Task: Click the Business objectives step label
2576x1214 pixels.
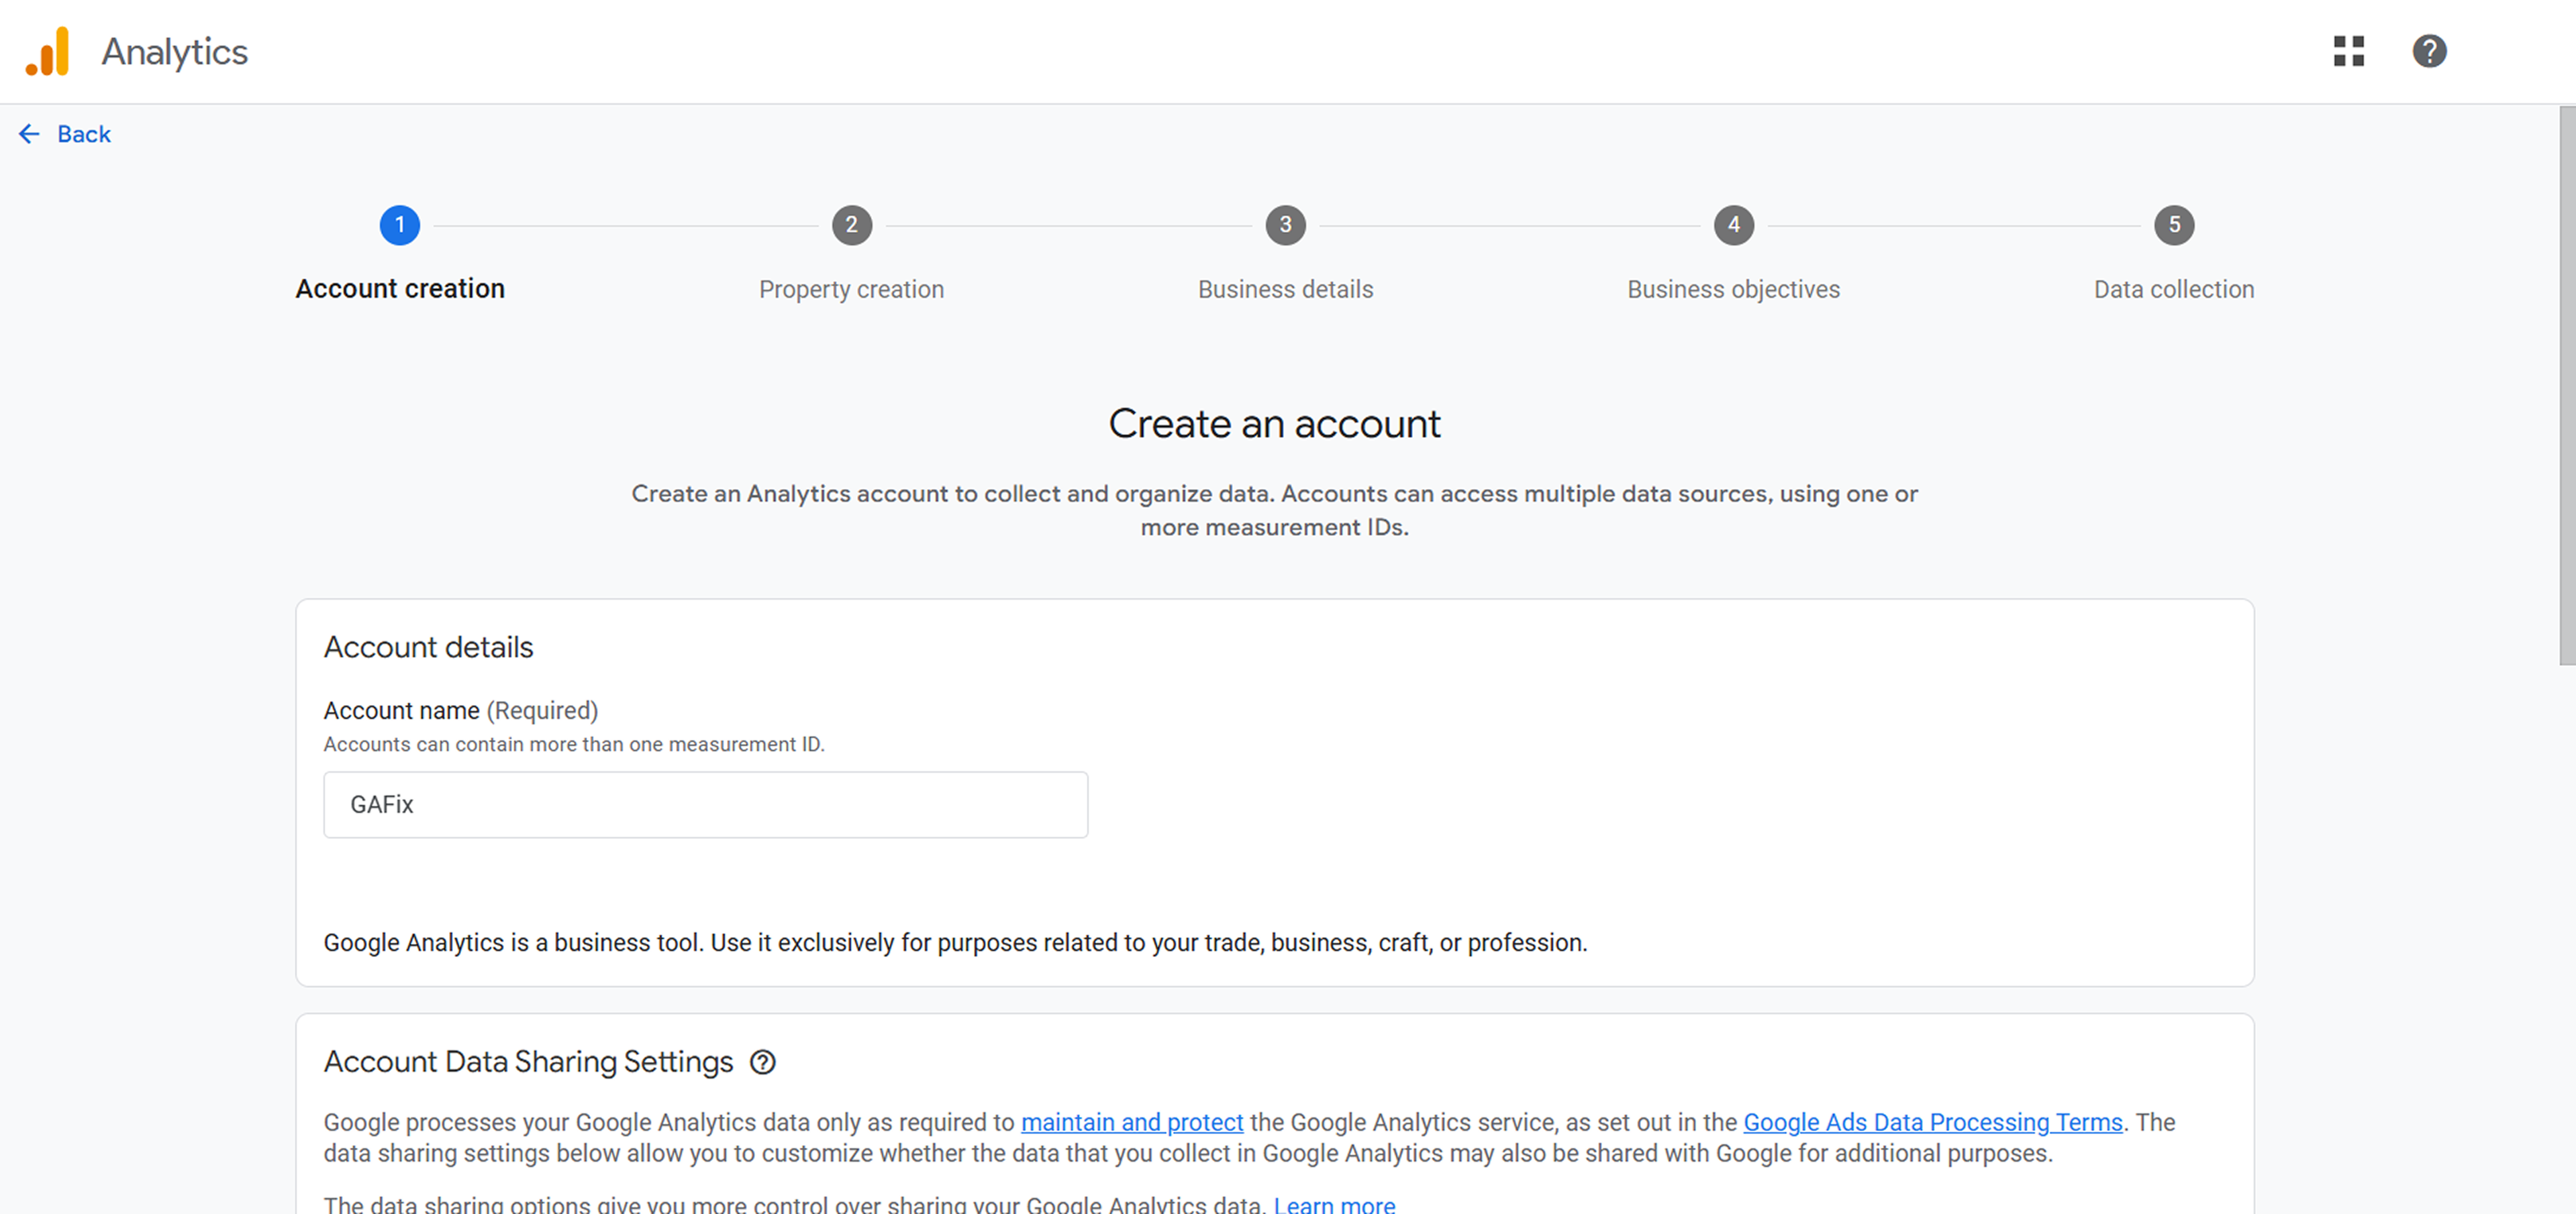Action: coord(1733,290)
